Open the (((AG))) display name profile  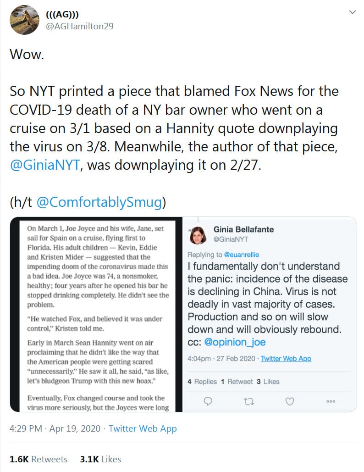64,14
